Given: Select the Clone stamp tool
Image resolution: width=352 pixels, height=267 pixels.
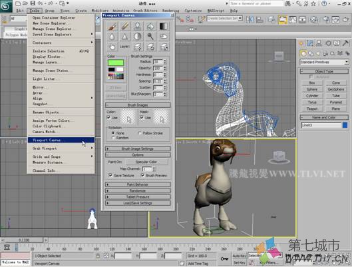Looking at the screenshot, I should coord(138,27).
